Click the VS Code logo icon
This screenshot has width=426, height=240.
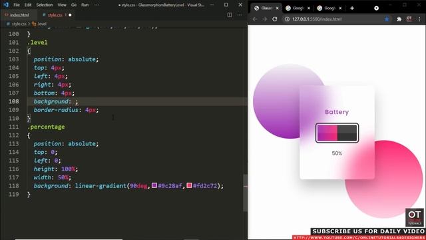tap(6, 5)
